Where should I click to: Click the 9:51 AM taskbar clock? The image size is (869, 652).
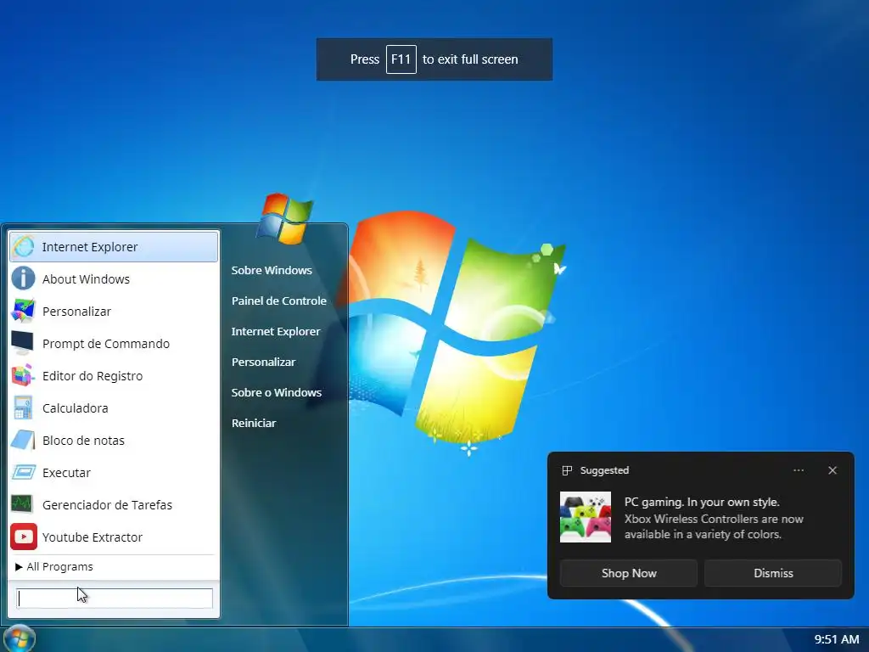(x=836, y=638)
